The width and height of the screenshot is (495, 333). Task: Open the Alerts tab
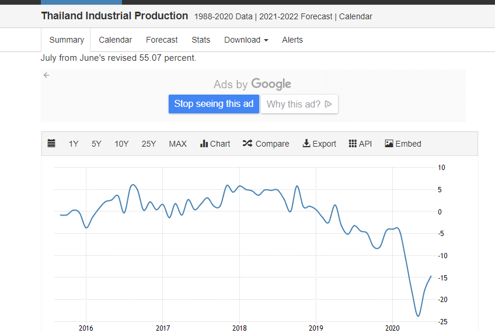click(x=292, y=40)
